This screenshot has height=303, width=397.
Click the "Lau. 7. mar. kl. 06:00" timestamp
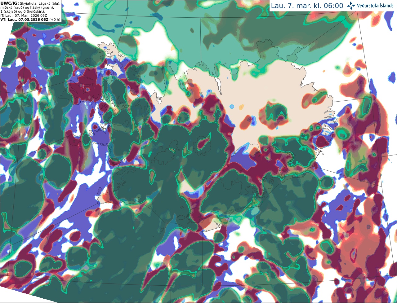click(307, 6)
